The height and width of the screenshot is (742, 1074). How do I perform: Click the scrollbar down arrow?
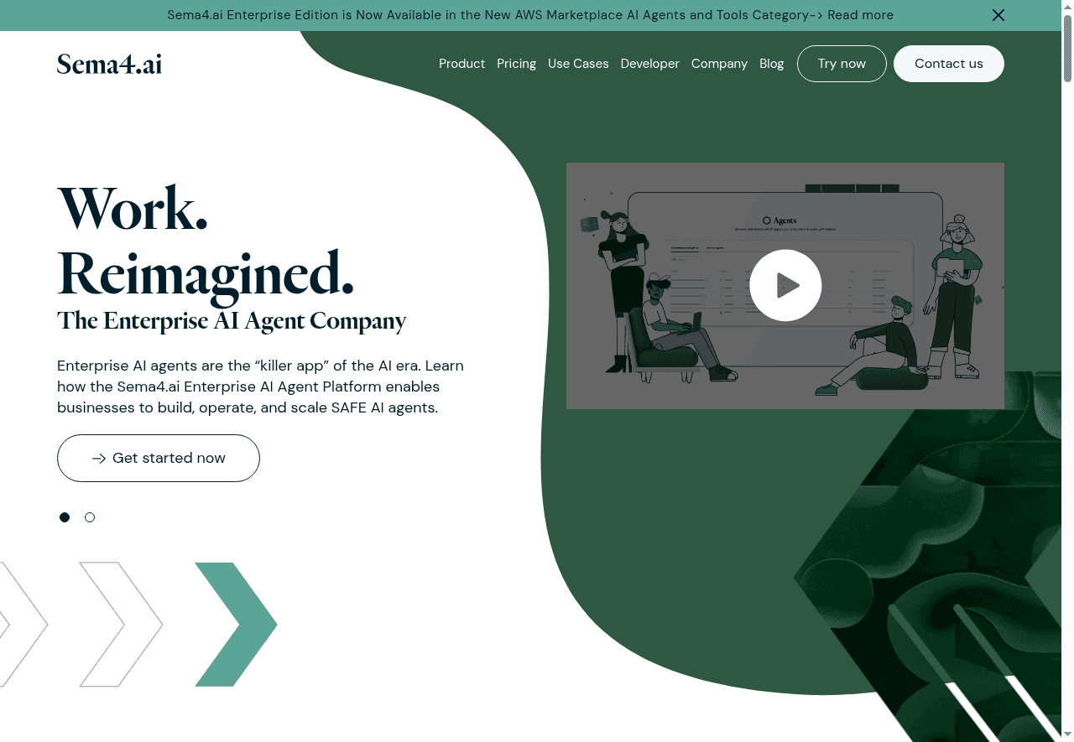pos(1067,735)
